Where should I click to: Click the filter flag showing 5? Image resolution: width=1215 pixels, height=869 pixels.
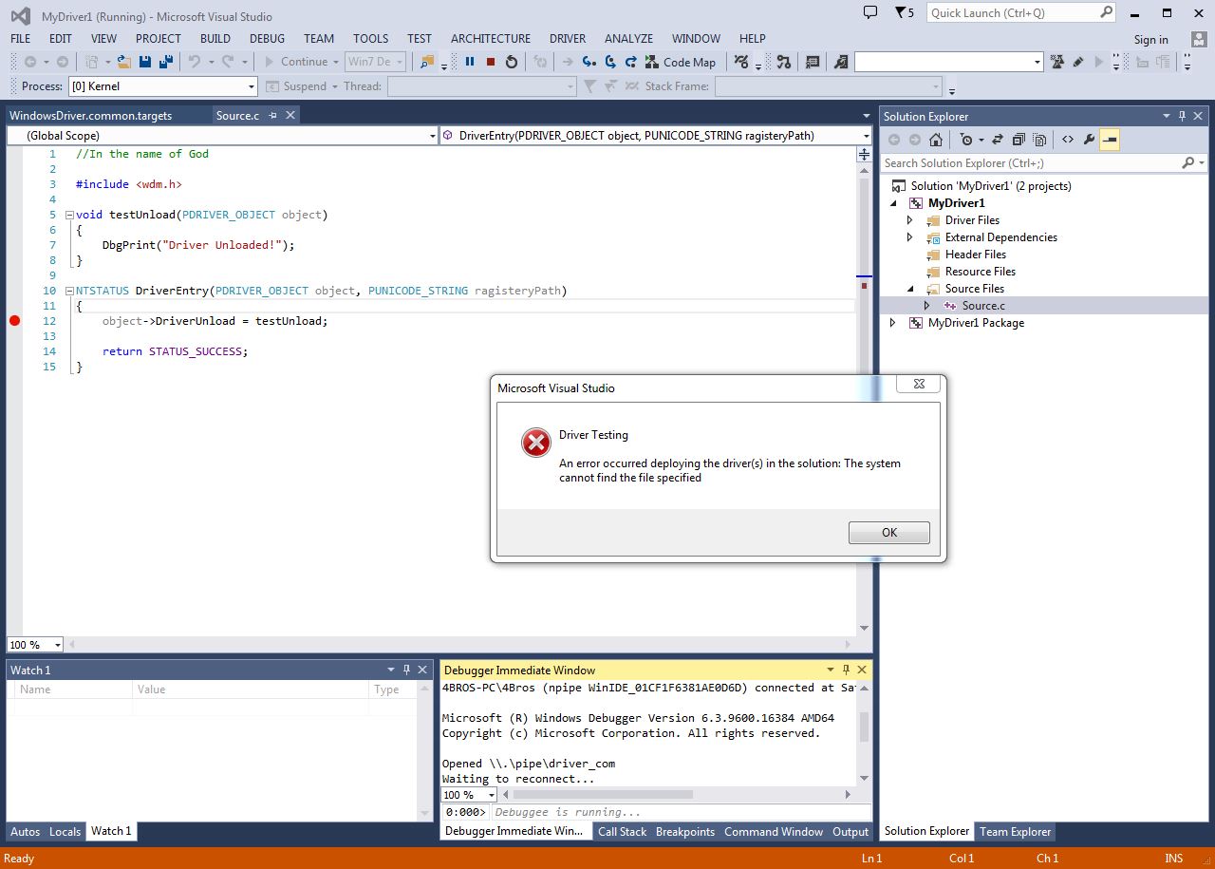coord(905,12)
